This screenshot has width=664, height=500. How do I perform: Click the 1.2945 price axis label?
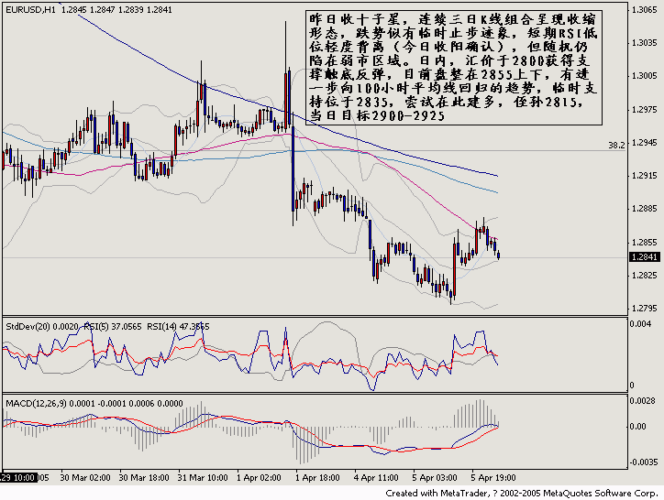(x=645, y=143)
